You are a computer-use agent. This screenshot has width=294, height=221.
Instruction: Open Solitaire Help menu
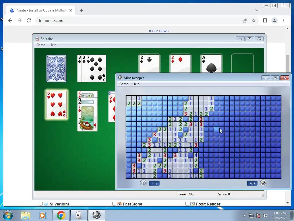[53, 45]
